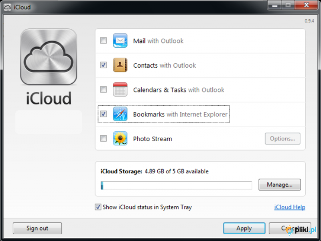321x241 pixels.
Task: Toggle Show iCloud status in System Tray
Action: [x=98, y=207]
